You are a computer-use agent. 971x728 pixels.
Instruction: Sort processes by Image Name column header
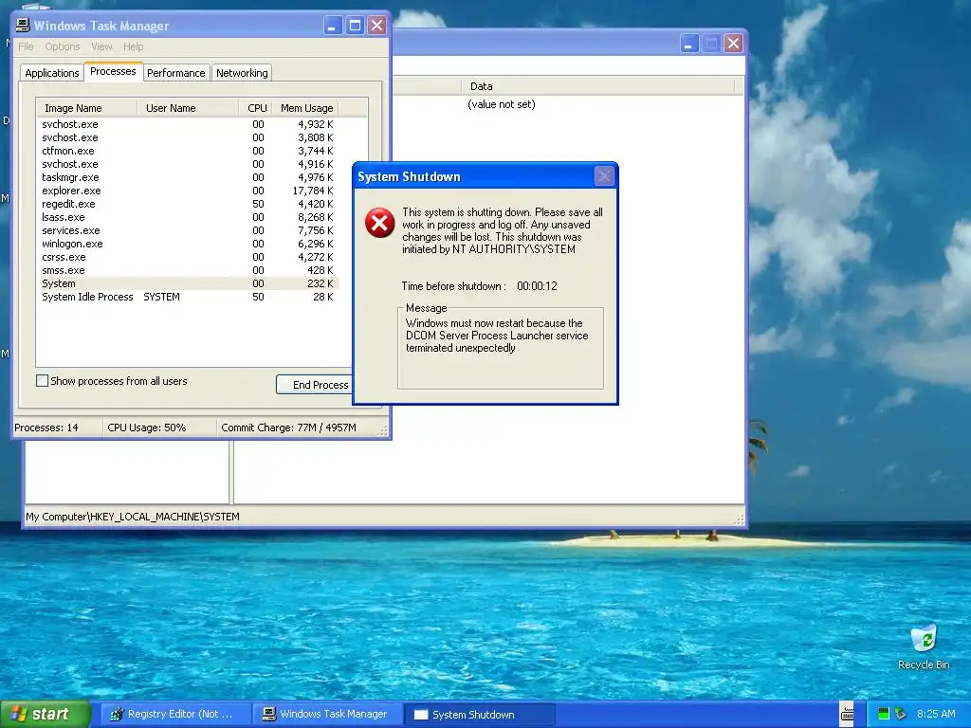coord(86,108)
